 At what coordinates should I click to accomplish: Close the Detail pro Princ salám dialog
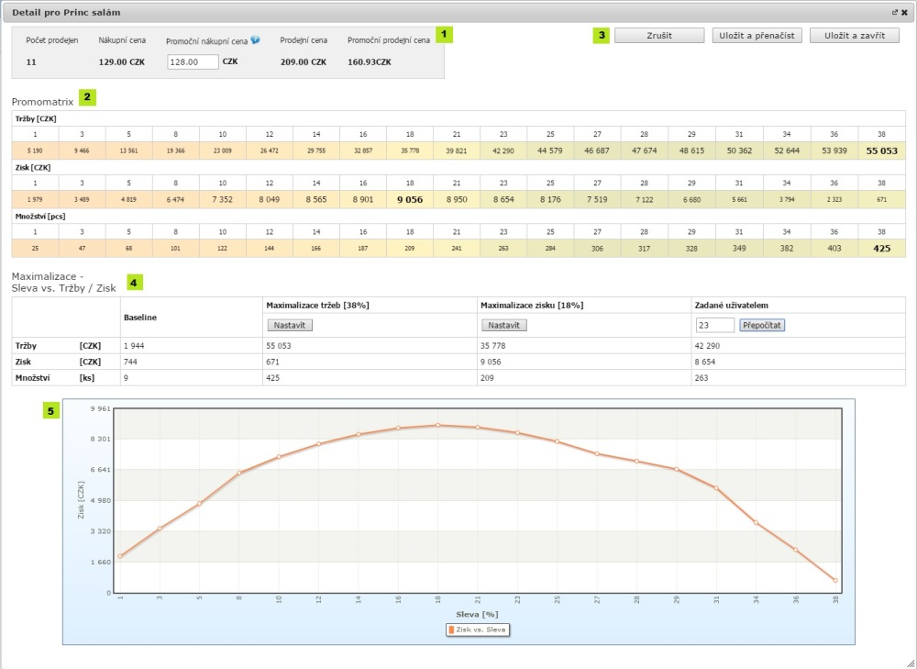[x=905, y=13]
